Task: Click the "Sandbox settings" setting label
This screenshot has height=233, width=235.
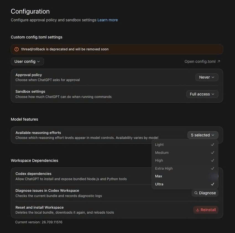Action: 30,92
